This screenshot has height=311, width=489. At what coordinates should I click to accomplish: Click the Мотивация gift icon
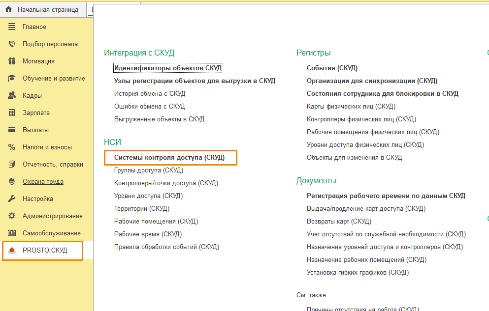point(12,61)
